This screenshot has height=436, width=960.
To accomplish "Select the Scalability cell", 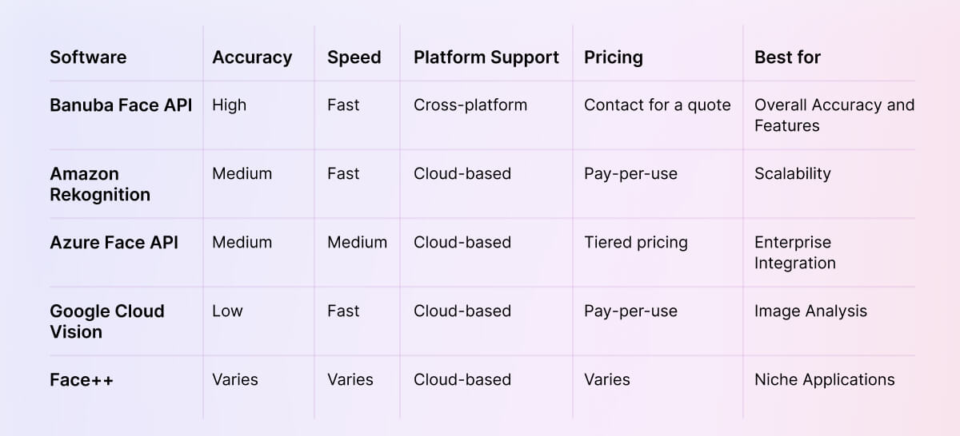I will pos(792,173).
